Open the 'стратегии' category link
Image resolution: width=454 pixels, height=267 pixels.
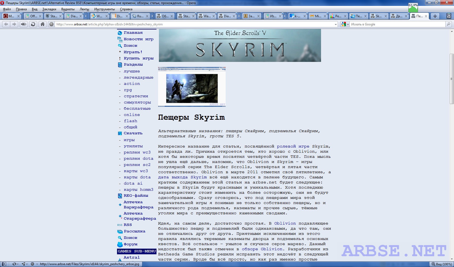coord(136,96)
